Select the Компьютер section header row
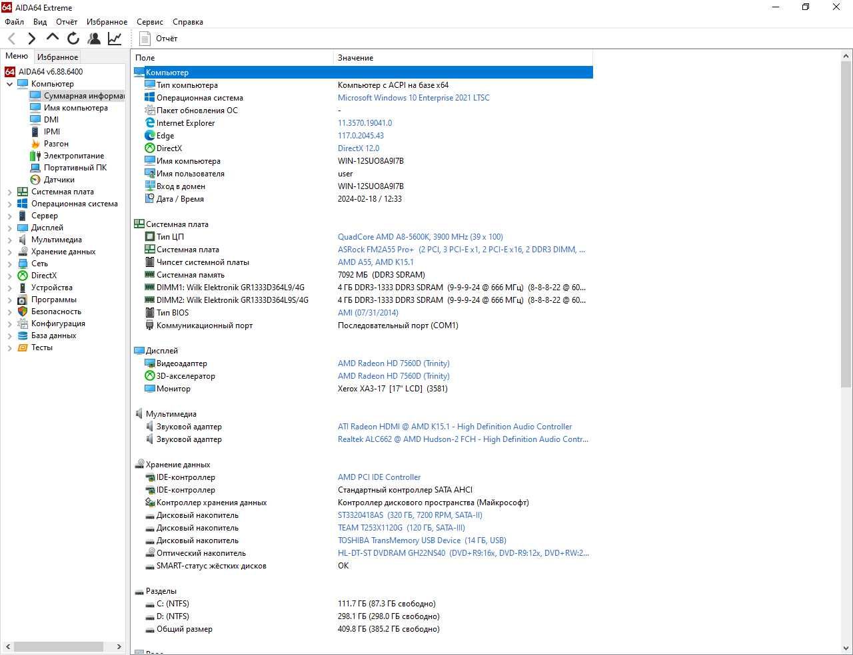This screenshot has height=655, width=853. pos(363,73)
